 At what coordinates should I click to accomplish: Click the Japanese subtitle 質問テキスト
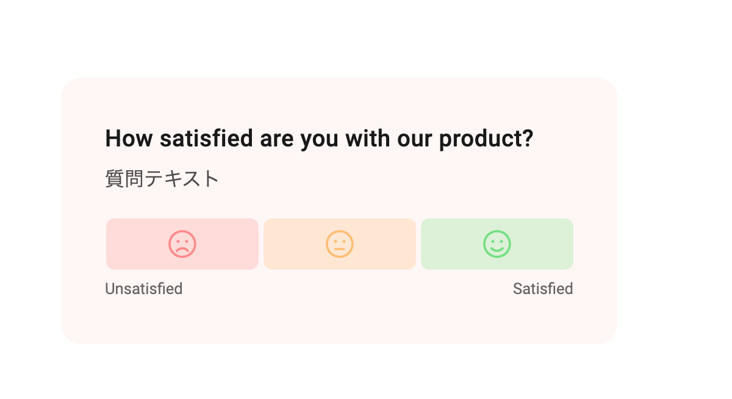tap(162, 179)
